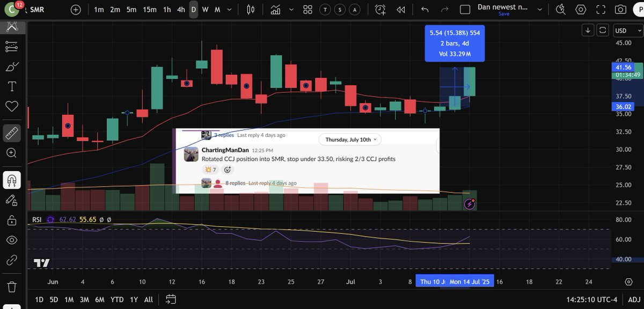Click the purple lightning bolt icon
The width and height of the screenshot is (644, 309).
(470, 203)
